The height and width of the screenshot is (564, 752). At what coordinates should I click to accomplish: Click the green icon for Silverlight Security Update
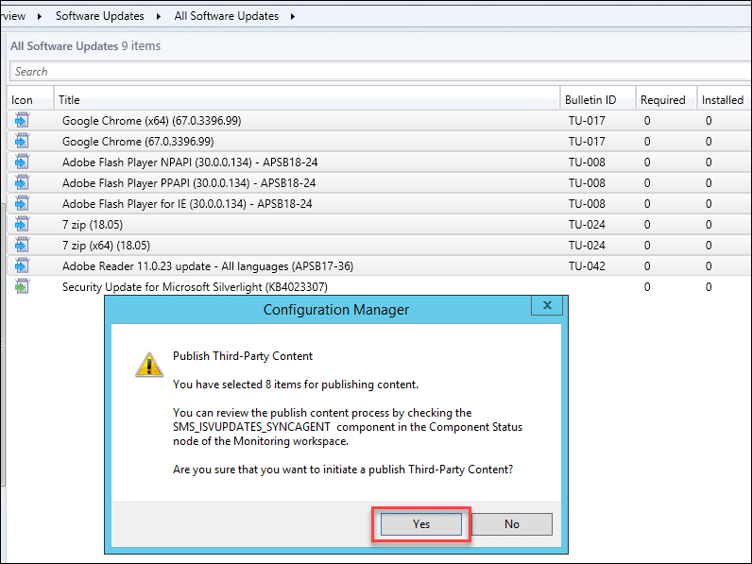pyautogui.click(x=22, y=286)
